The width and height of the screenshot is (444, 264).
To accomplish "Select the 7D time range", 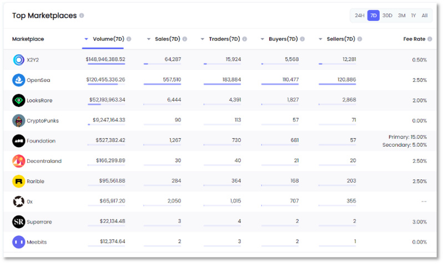I will 374,15.
